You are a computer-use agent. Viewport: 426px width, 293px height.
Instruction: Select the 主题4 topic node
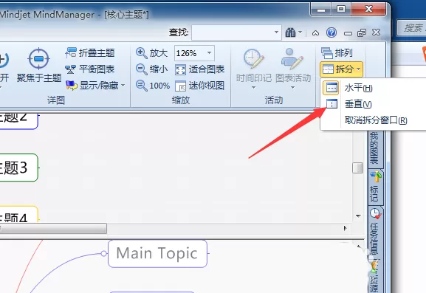pos(18,214)
